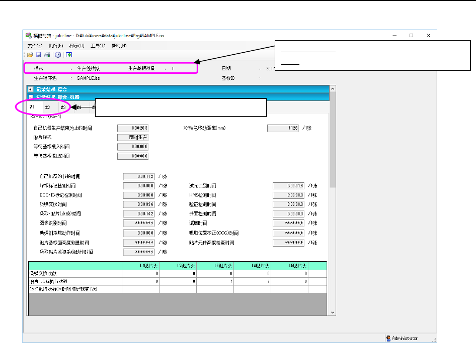
Task: Click the 激光识别时间 value field
Action: pyautogui.click(x=288, y=186)
